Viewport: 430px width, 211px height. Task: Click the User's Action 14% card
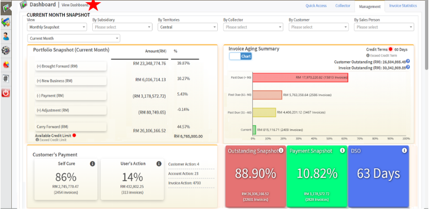(132, 179)
